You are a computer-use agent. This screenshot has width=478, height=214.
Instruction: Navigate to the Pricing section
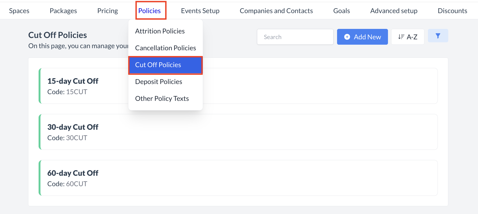coord(107,11)
